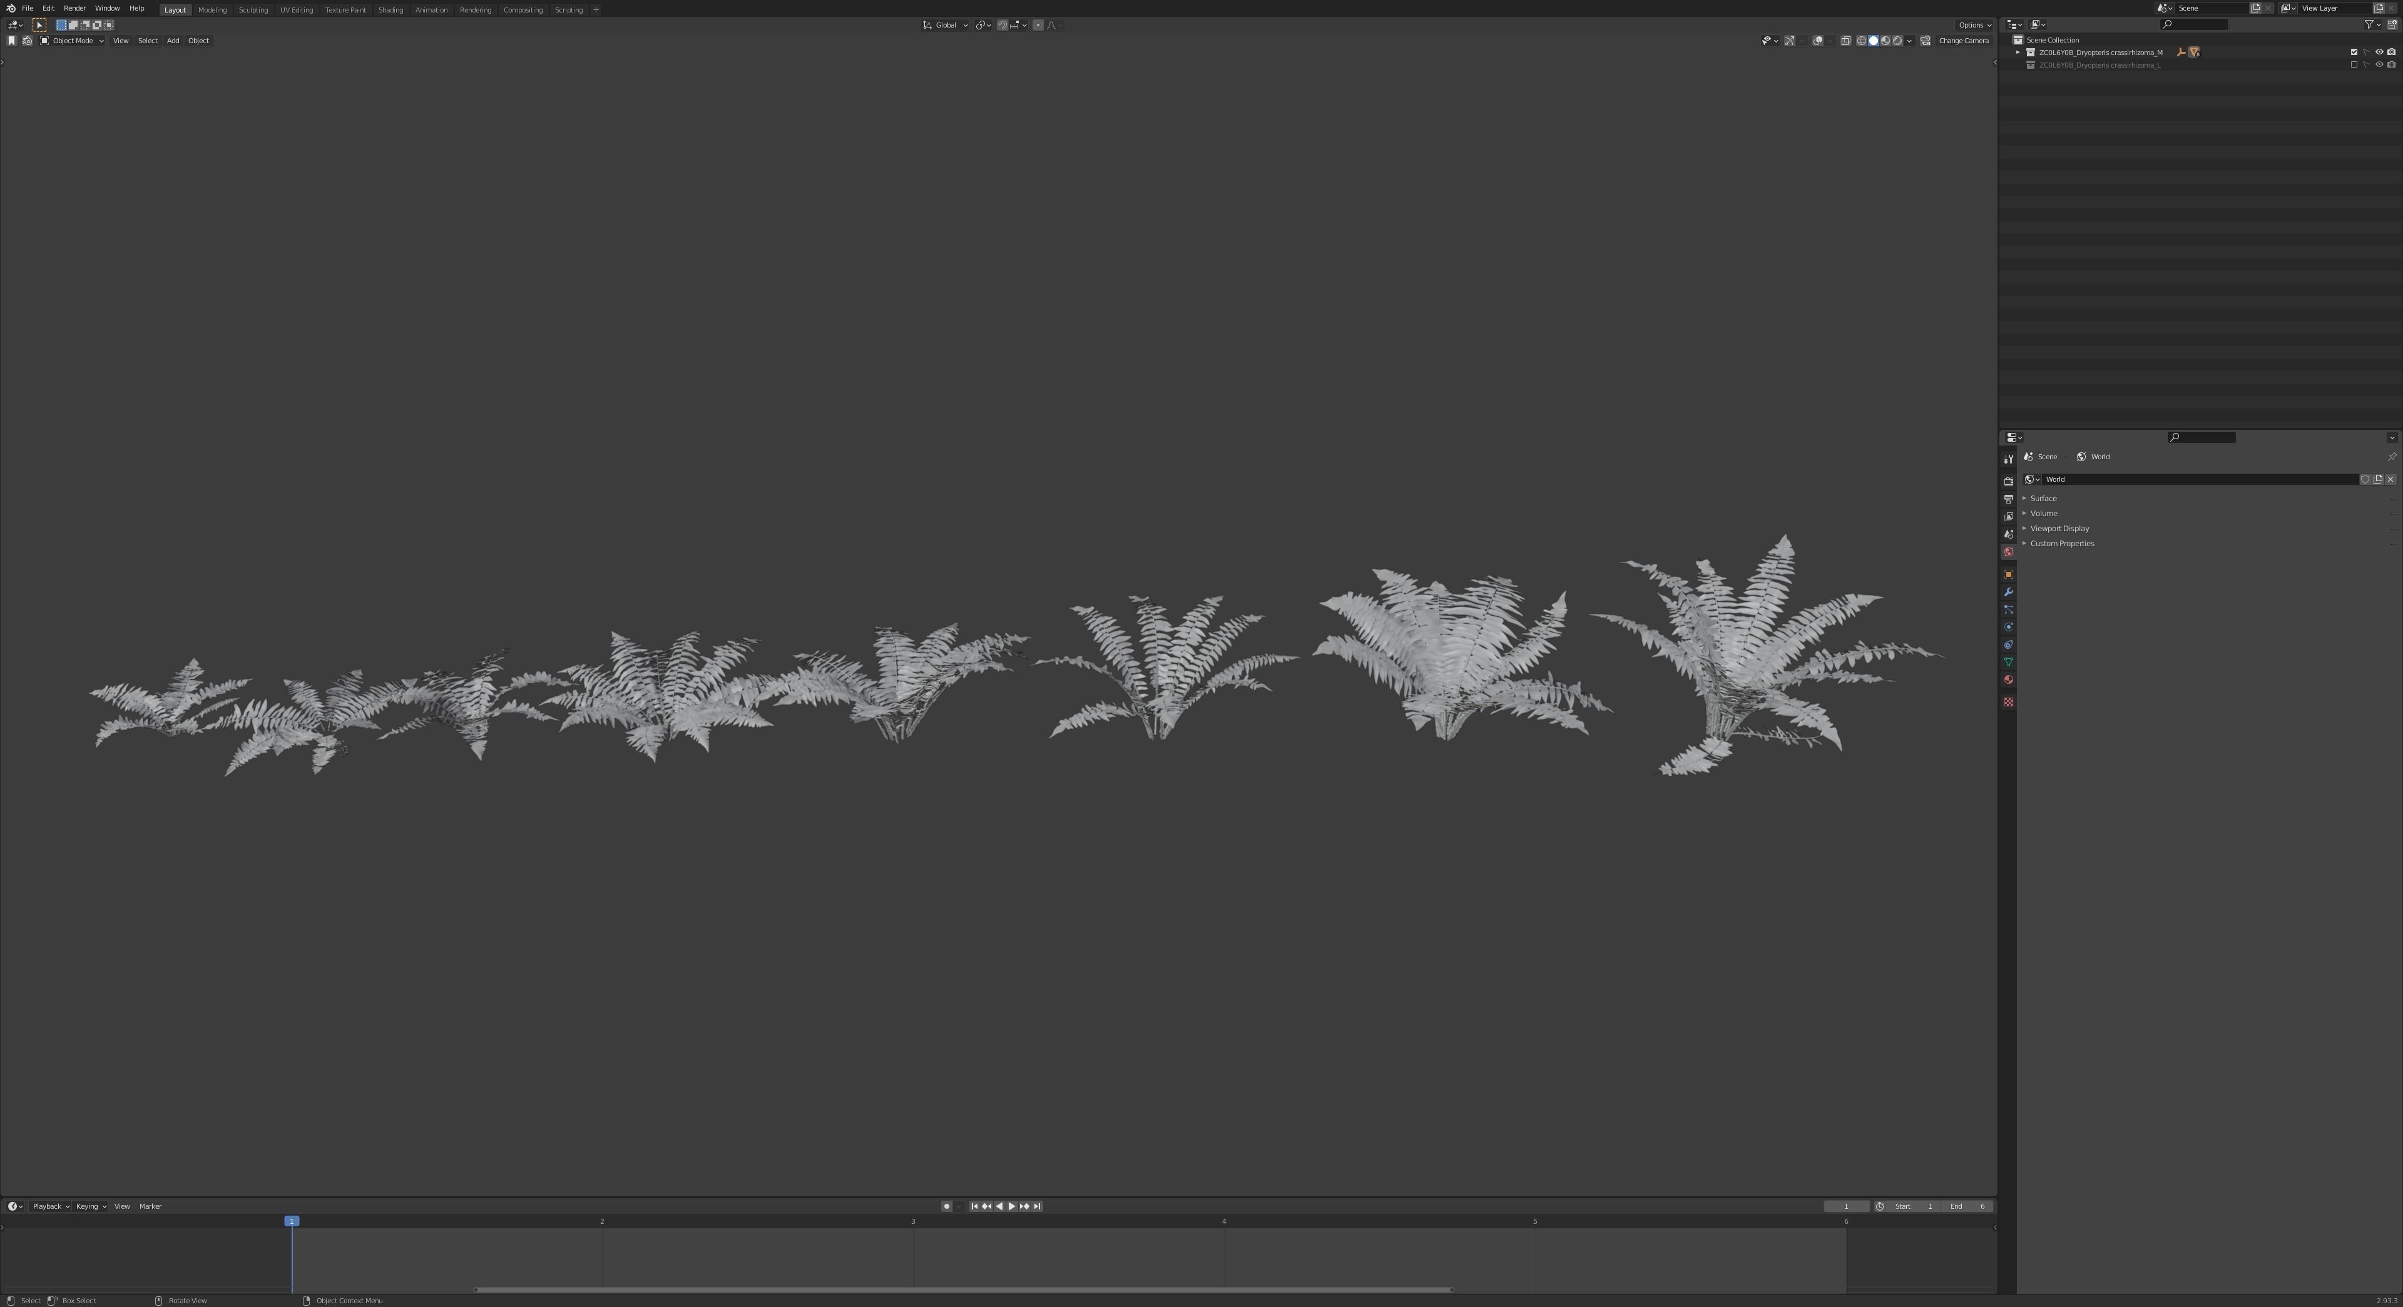
Task: Enable the Dryopteris crassirhizoma_L collection checkbox
Action: 2354,65
